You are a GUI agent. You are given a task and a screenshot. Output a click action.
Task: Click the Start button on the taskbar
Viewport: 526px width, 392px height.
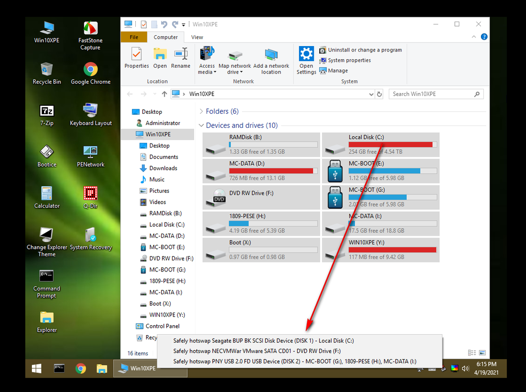(37, 368)
